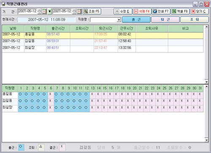The width and height of the screenshot is (211, 153).
Task: Click the 직원근태관리 title bar icon
Action: coord(3,4)
